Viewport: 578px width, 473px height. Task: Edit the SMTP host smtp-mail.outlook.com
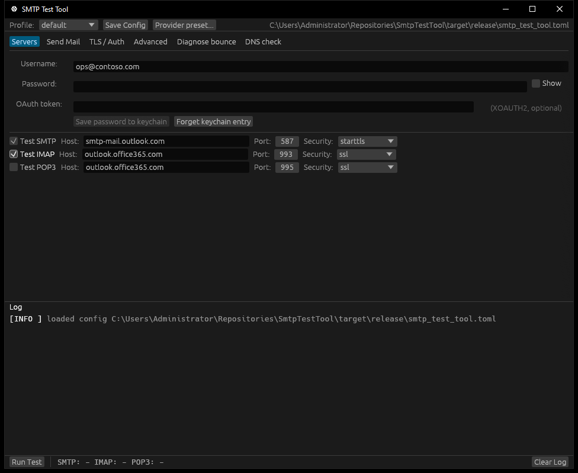click(166, 141)
